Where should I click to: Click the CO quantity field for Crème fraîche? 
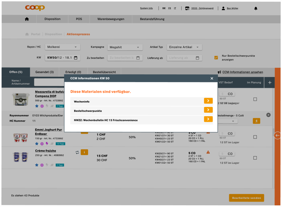click(227, 154)
